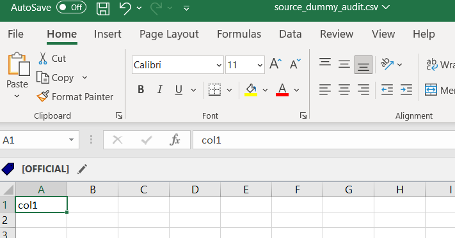Click the Copy button
Image resolution: width=455 pixels, height=238 pixels.
(x=55, y=77)
